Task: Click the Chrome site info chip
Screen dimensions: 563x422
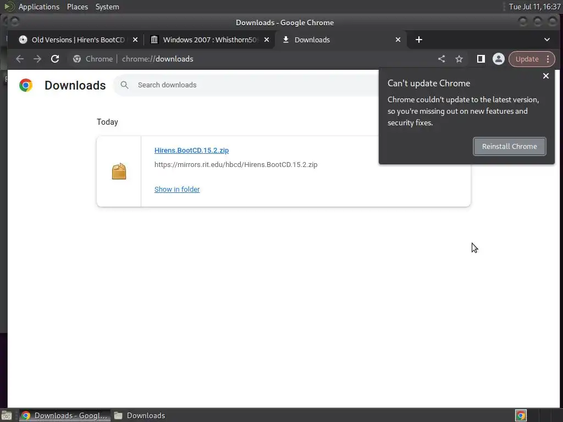Action: [92, 59]
